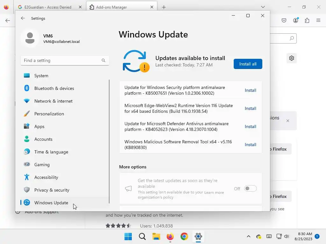This screenshot has height=244, width=326.
Task: Open clock and notifications 8:30 AM
Action: pos(303,236)
